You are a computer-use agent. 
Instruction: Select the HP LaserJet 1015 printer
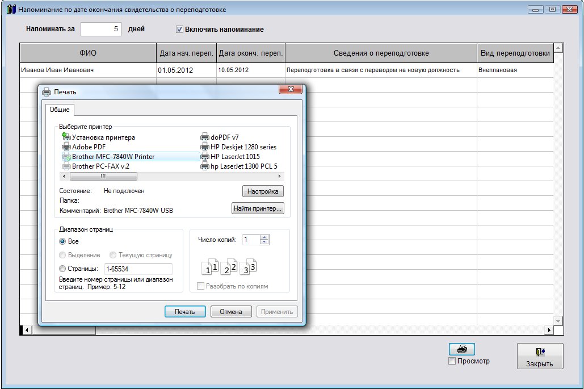click(x=230, y=157)
